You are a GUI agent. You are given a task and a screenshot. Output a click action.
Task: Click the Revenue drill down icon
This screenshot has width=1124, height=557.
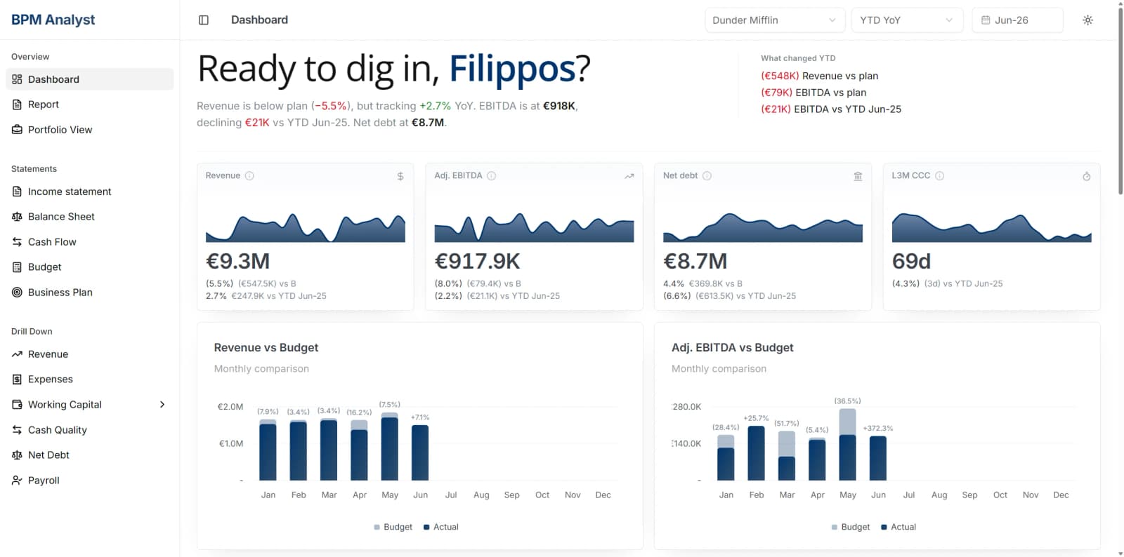tap(17, 354)
